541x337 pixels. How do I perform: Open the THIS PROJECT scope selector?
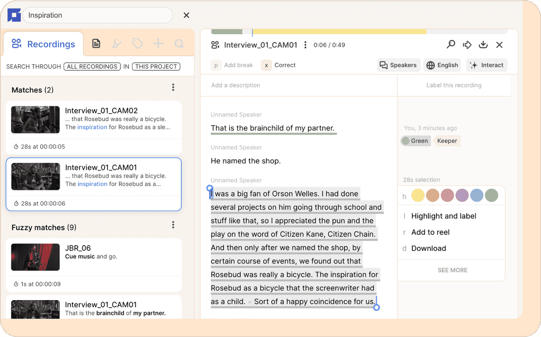(156, 66)
